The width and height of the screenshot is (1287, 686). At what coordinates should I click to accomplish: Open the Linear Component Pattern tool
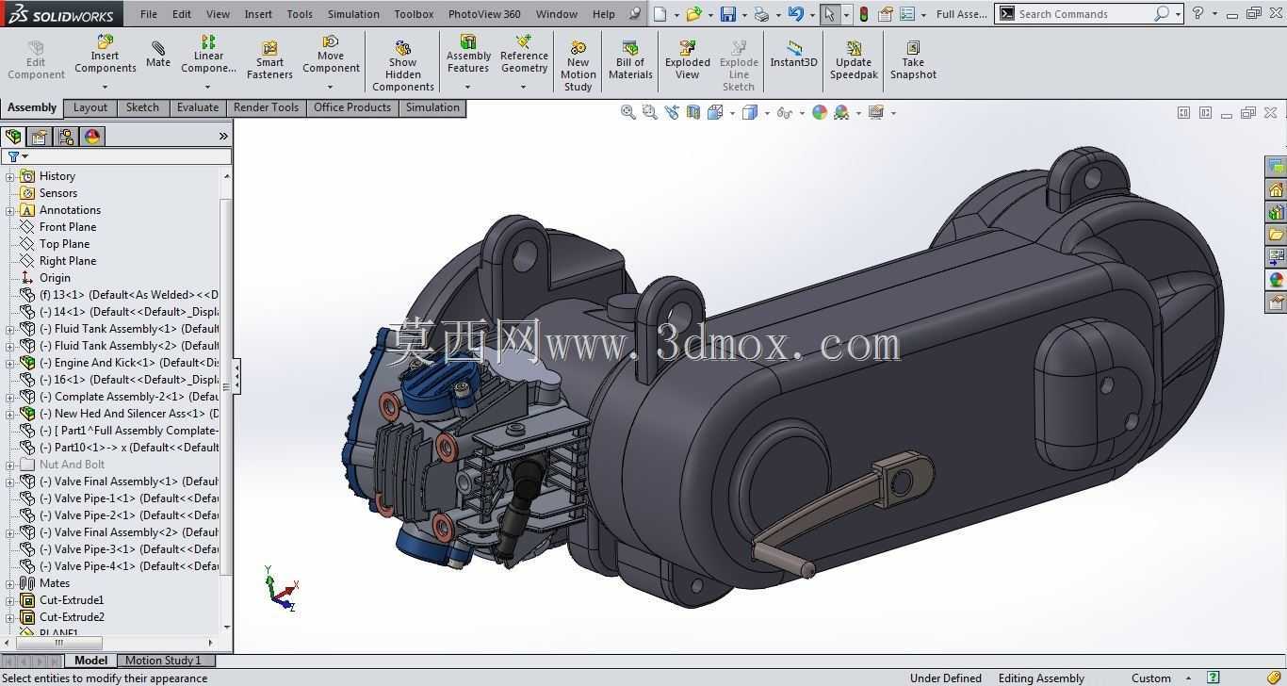208,55
